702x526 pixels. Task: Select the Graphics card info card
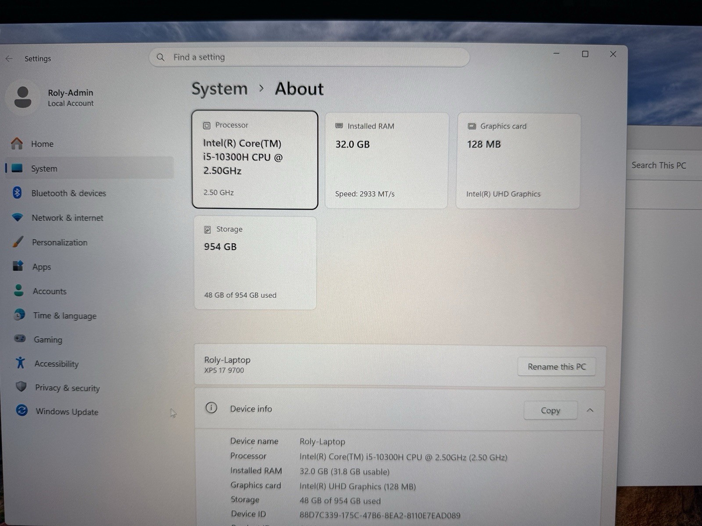(x=518, y=161)
